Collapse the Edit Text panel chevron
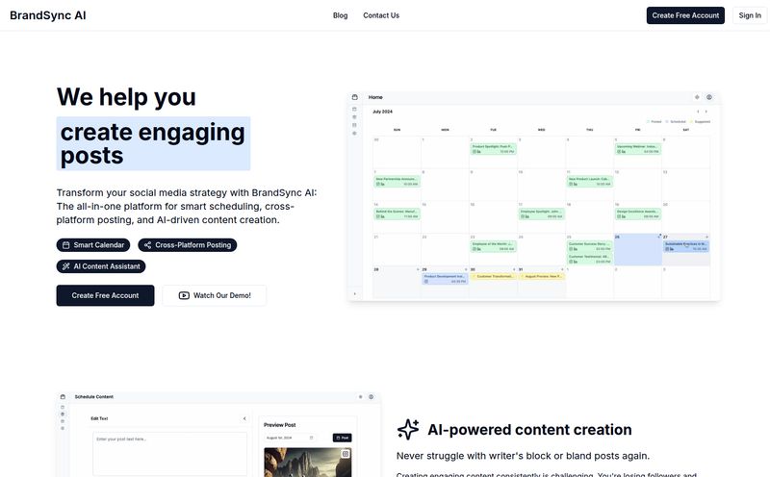Screen dimensions: 770x477 tap(244, 418)
